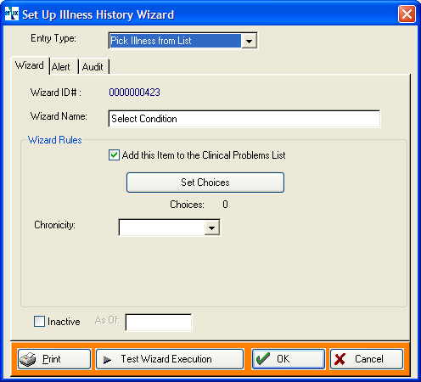Click the application icon in title bar
The height and width of the screenshot is (382, 421).
tap(12, 14)
